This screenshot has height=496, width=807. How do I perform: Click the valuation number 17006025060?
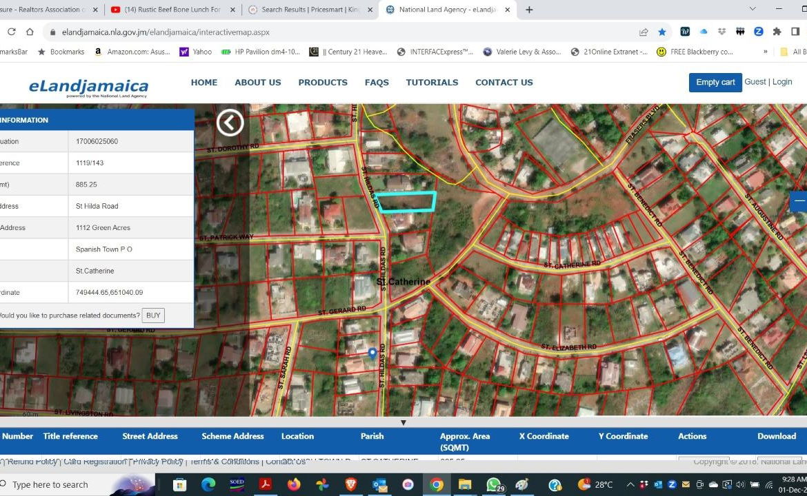click(x=97, y=141)
